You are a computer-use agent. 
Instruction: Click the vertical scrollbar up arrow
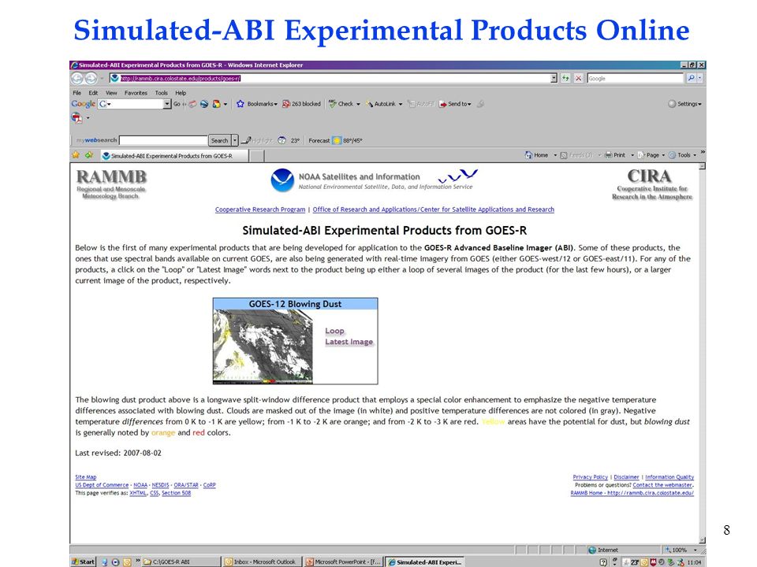point(702,166)
